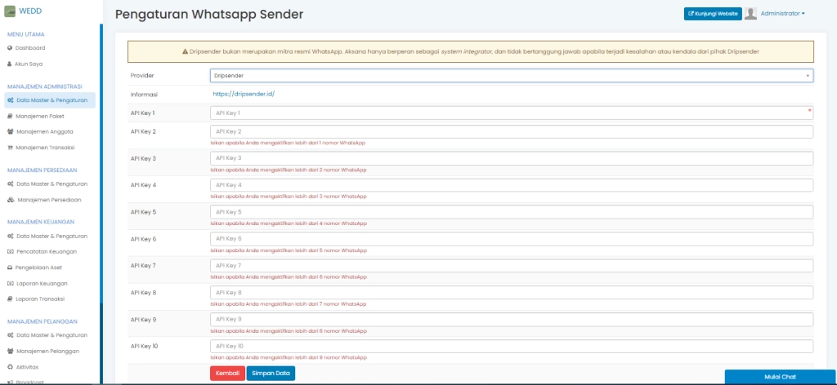Click the Manajemen Persediaan boxes icon
This screenshot has height=385, width=837.
pyautogui.click(x=11, y=200)
